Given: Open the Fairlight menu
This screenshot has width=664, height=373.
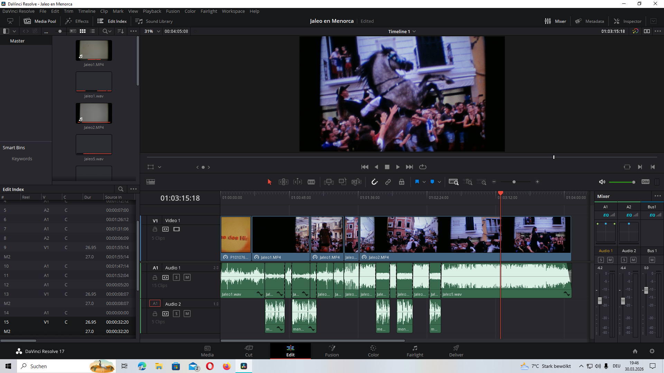Looking at the screenshot, I should point(209,11).
